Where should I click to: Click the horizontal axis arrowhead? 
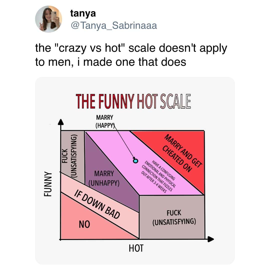click(211, 239)
